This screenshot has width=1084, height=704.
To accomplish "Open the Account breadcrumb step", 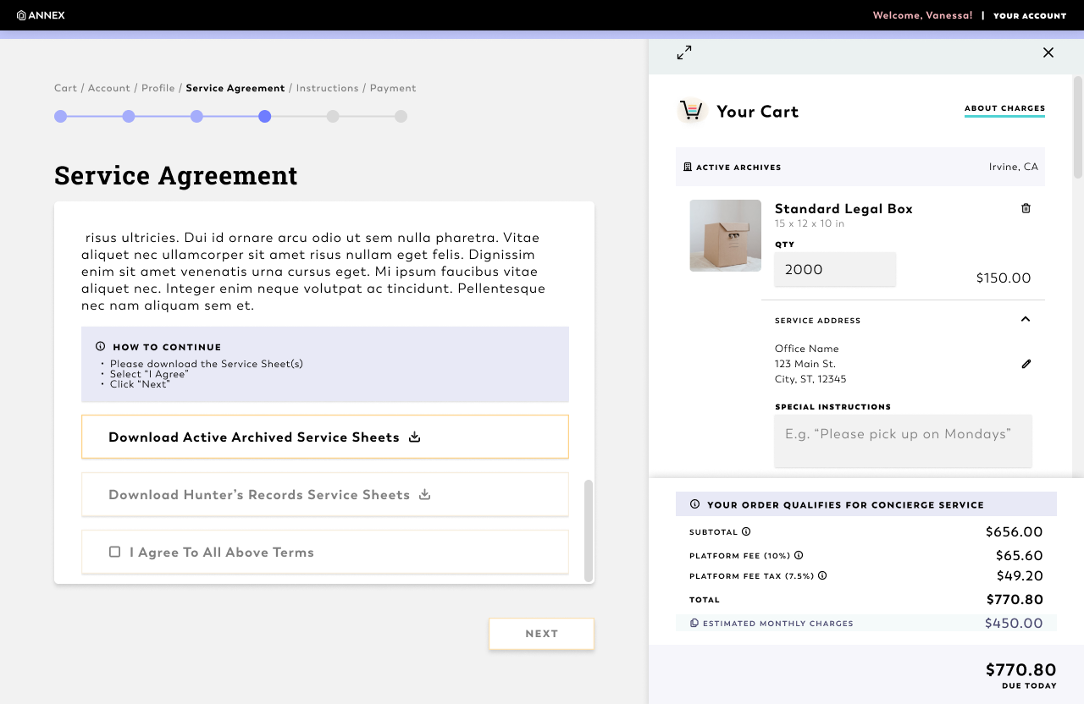I will click(109, 88).
